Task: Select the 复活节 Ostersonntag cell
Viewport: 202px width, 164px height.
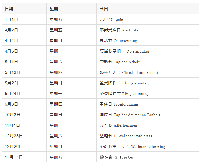Action: [x=118, y=41]
